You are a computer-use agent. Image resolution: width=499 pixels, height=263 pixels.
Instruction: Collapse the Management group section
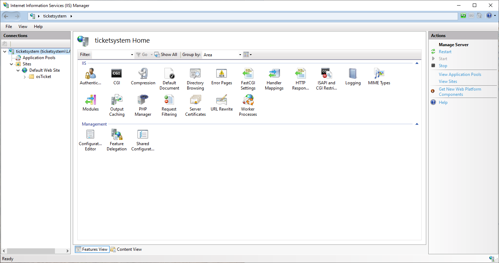pyautogui.click(x=417, y=124)
